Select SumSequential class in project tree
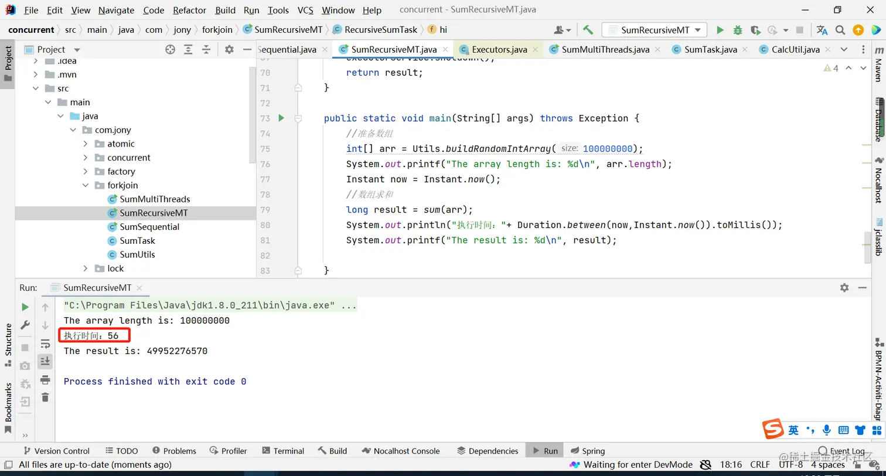Viewport: 886px width, 476px height. pyautogui.click(x=149, y=227)
